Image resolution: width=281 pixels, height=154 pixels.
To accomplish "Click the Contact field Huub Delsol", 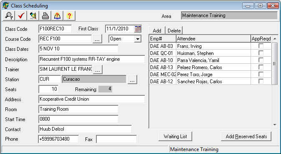I will (x=85, y=129).
